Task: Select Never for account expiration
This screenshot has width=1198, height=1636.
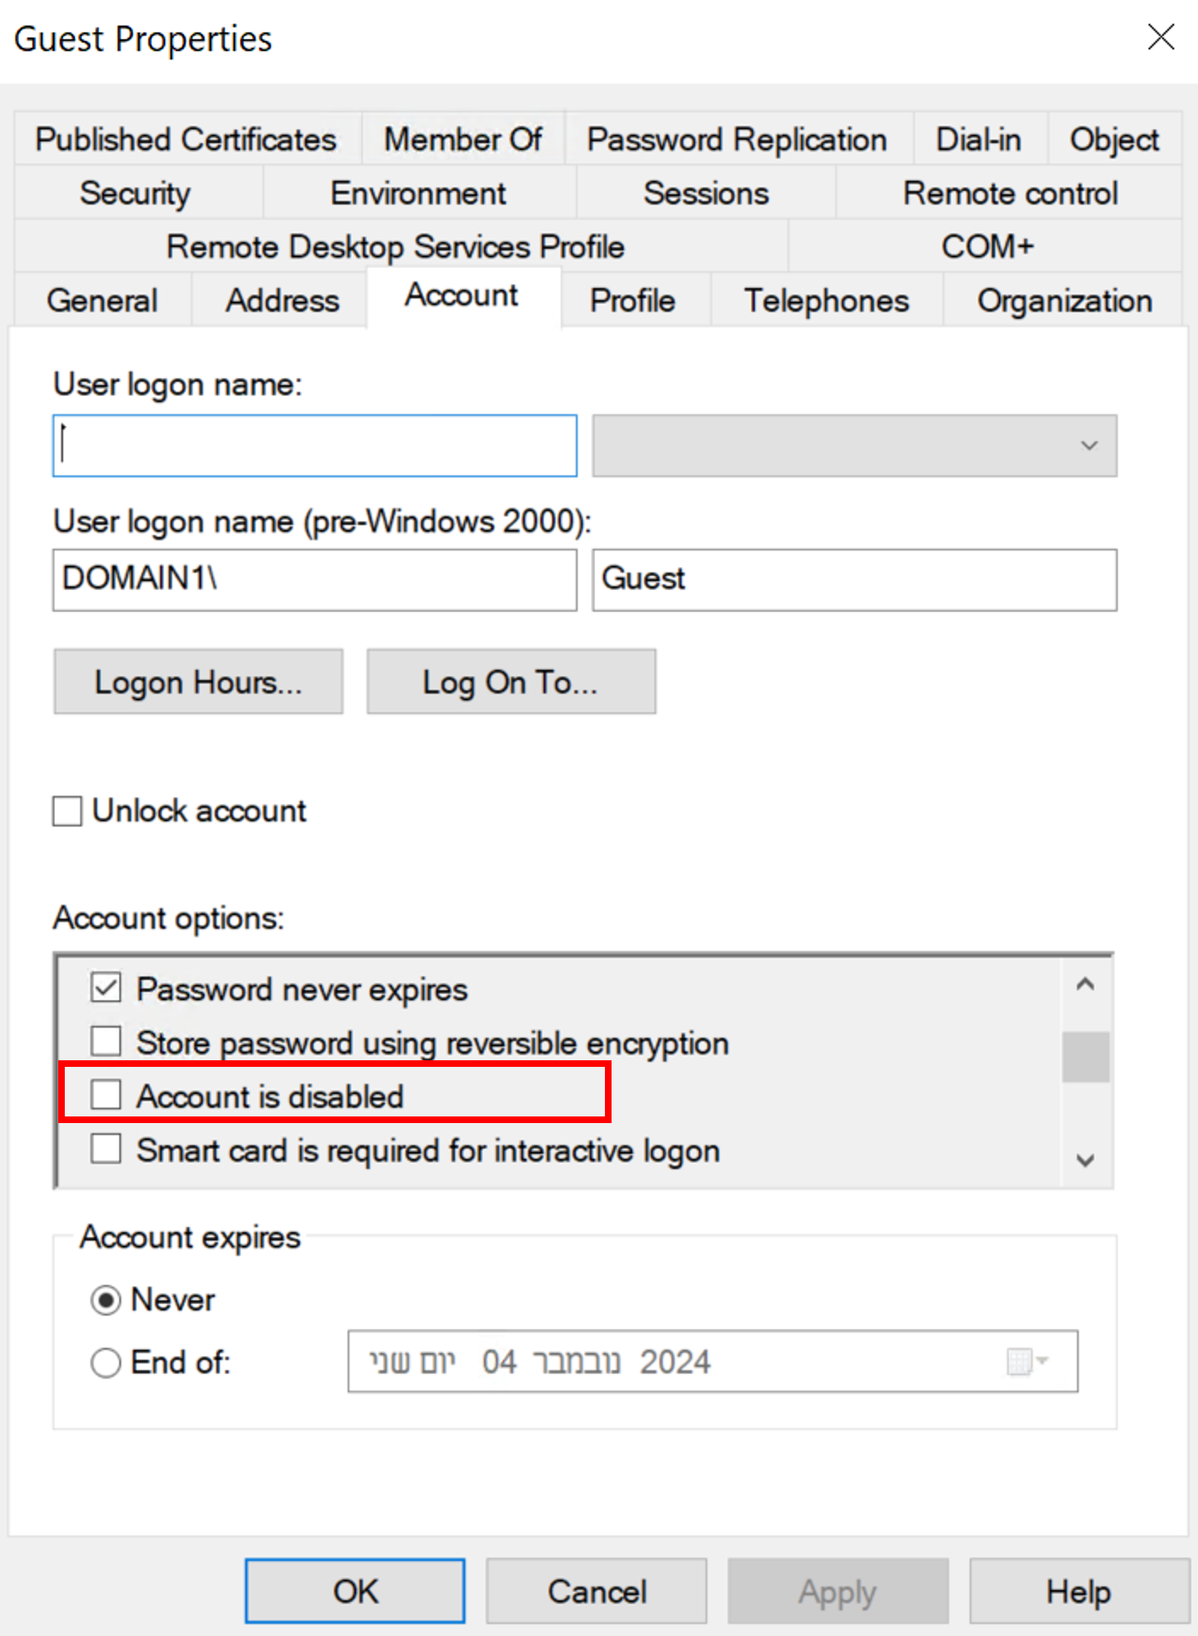Action: pos(106,1300)
